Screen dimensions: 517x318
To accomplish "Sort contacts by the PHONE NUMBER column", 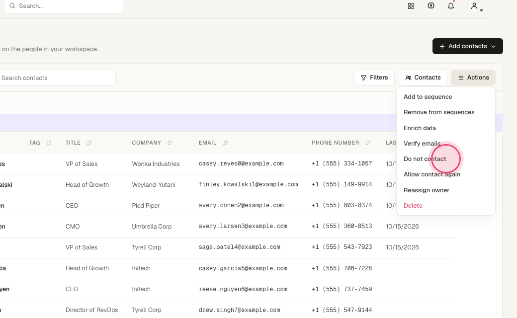I will click(368, 143).
